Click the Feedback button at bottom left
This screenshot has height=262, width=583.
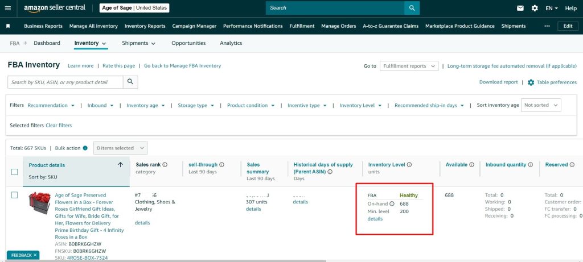coord(23,255)
